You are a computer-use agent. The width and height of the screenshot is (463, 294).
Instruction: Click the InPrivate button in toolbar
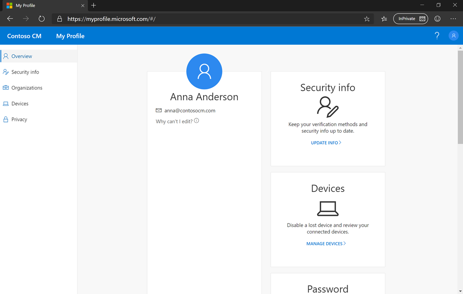tap(410, 19)
